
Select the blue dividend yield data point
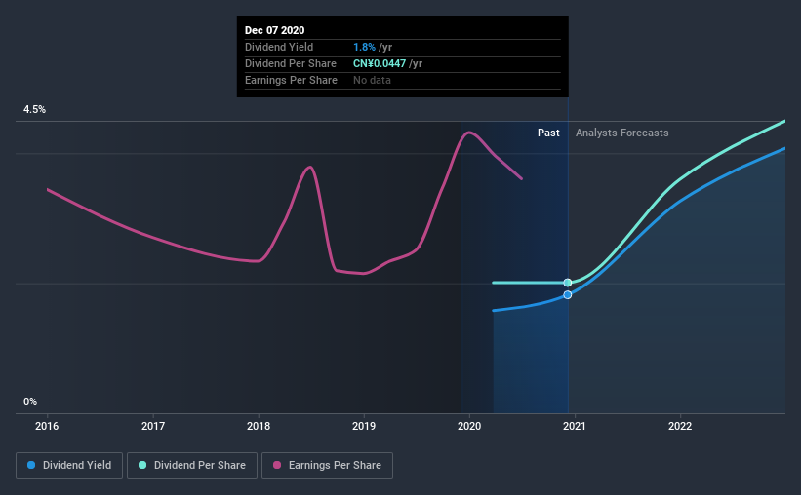pyautogui.click(x=568, y=294)
